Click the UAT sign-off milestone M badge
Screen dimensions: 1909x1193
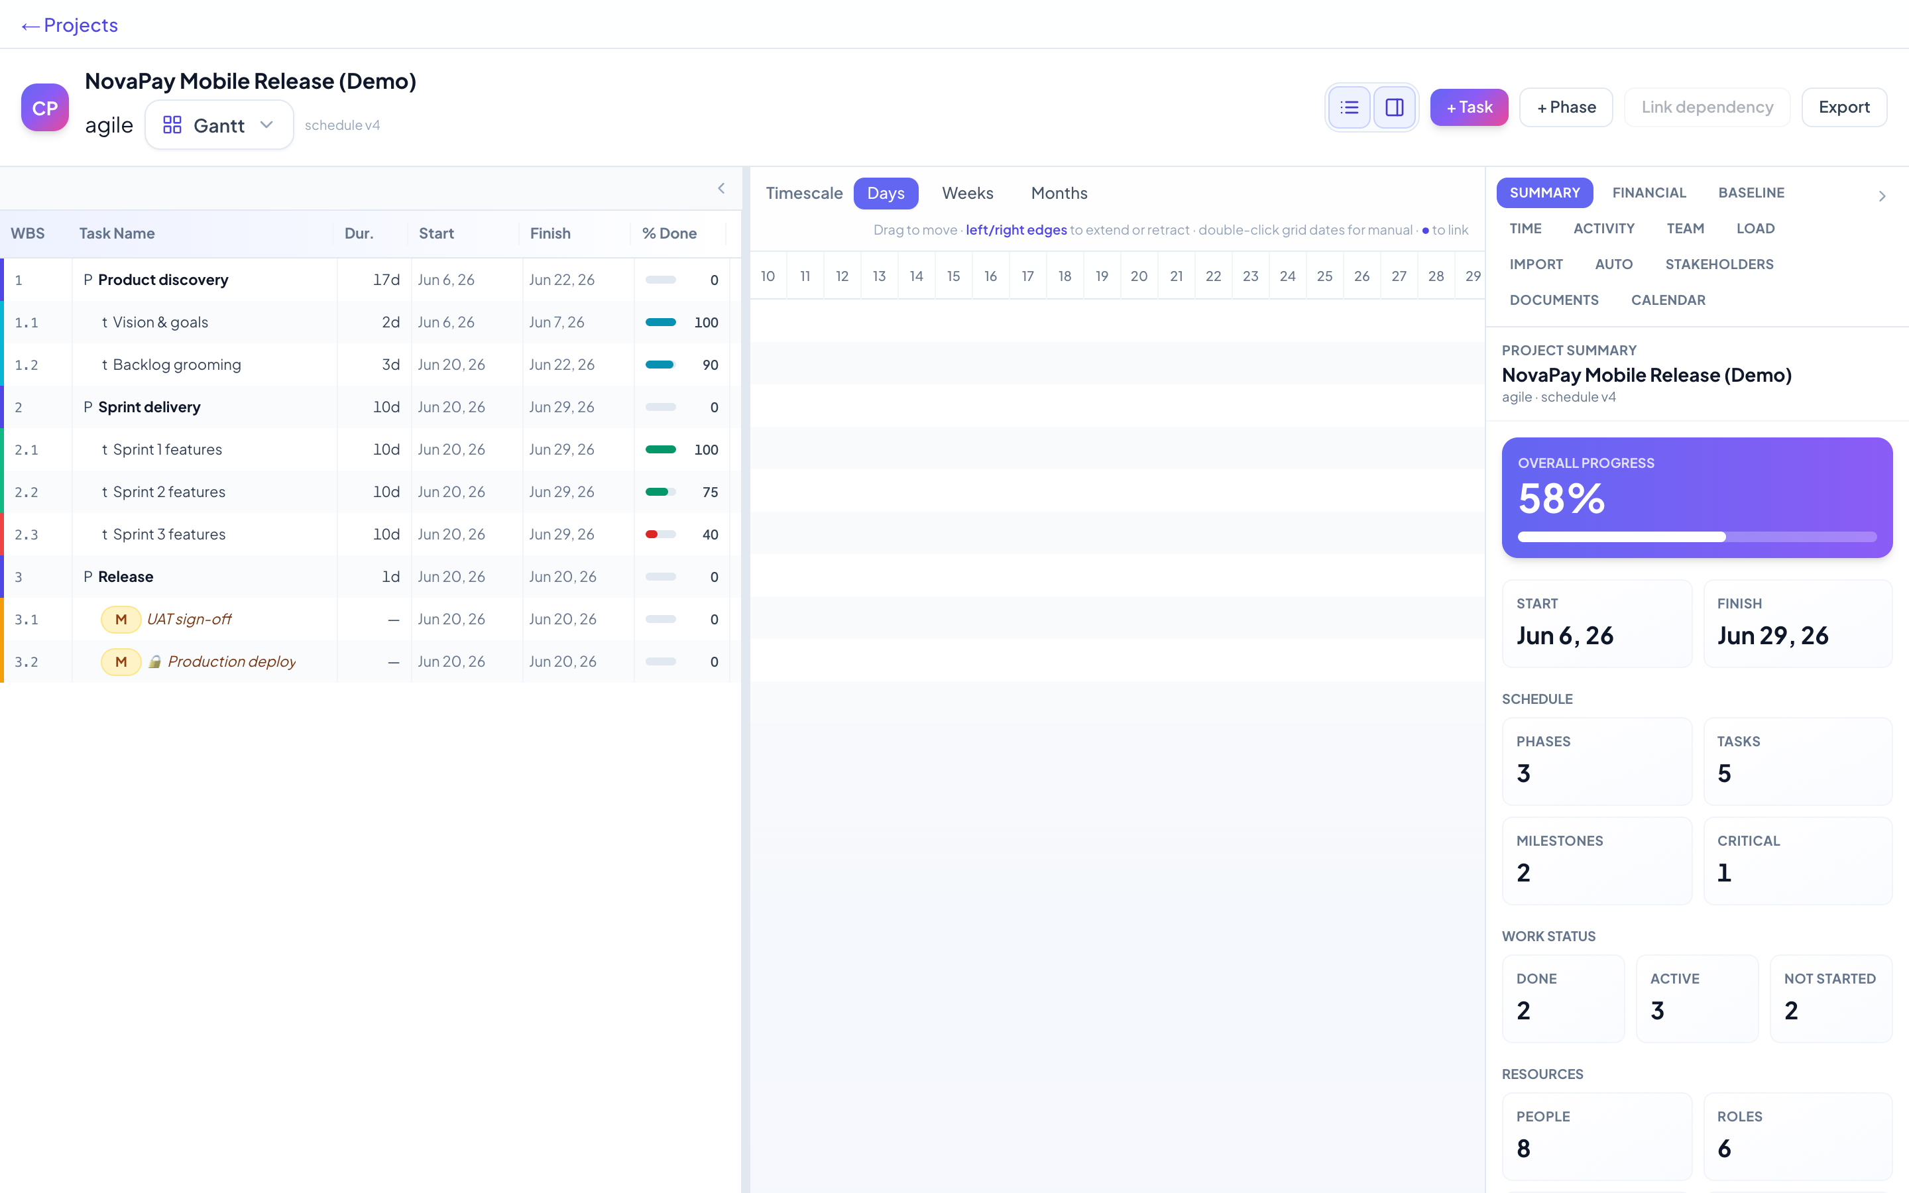[x=121, y=620]
